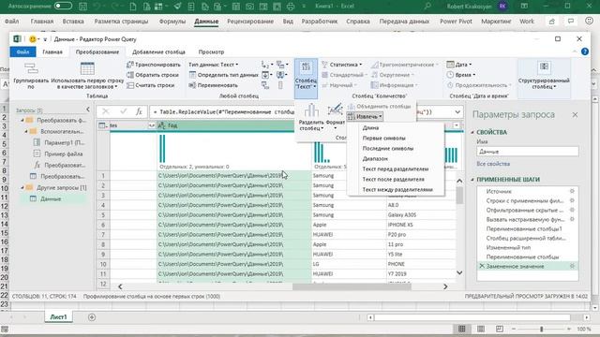Adjust the Excel zoom slider

tap(542, 329)
